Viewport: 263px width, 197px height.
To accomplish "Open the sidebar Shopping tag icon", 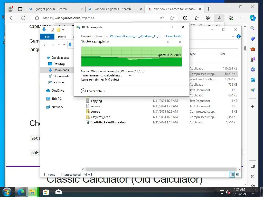I will coord(253,39).
